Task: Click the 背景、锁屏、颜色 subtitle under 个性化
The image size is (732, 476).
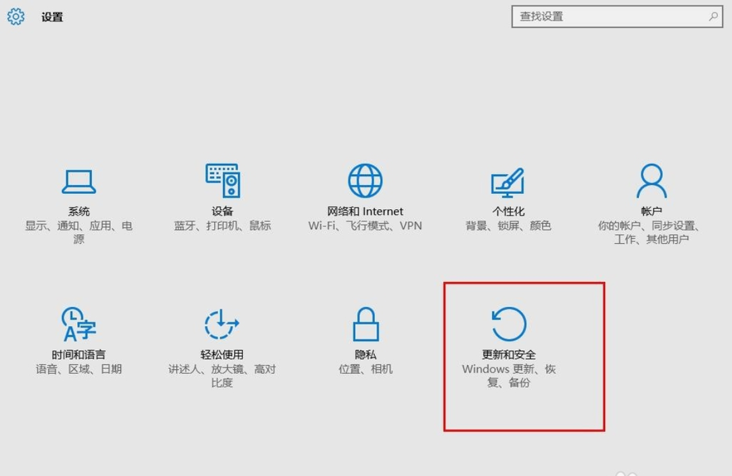Action: pos(508,225)
